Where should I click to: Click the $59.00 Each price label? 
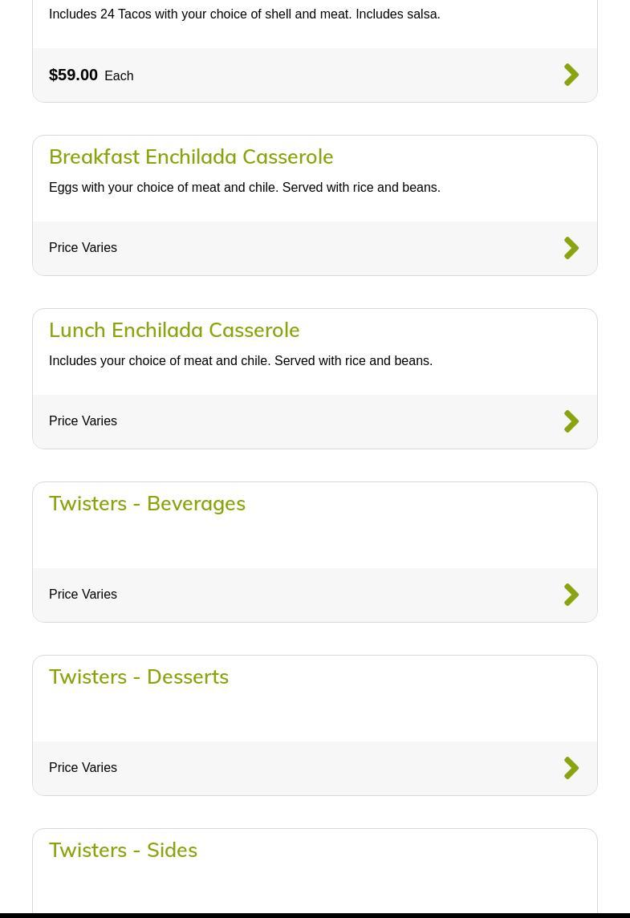(91, 75)
